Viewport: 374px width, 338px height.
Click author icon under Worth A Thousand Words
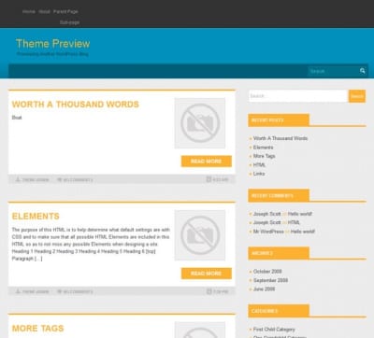coord(18,179)
